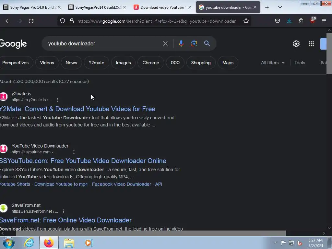Open more options for savefrom.net result
The image size is (332, 249).
63,211
